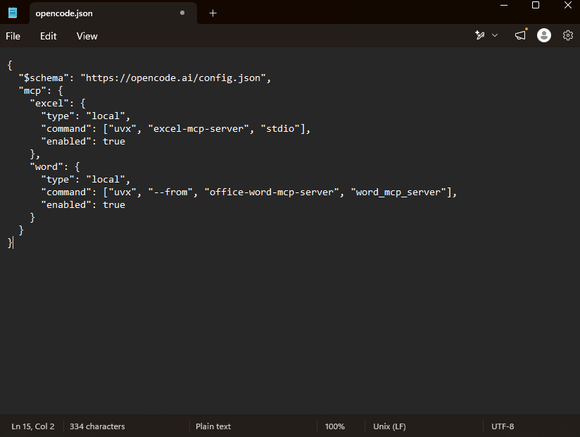Expand the rewrite options chevron
The image size is (580, 437).
(x=495, y=35)
